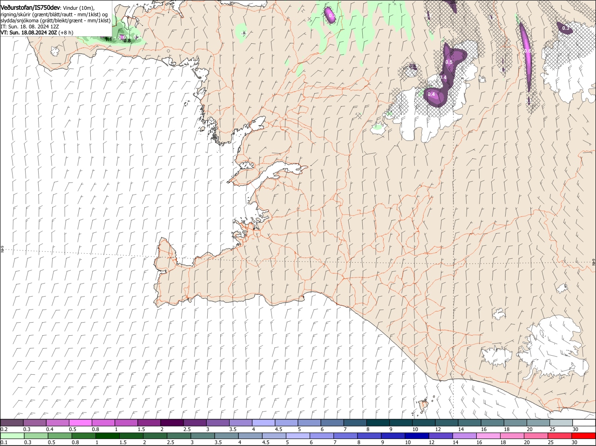Click the pale lavender swatch between 4 and 4.5 in snow scale
Viewport: 596px width, 446px height.
point(264,422)
